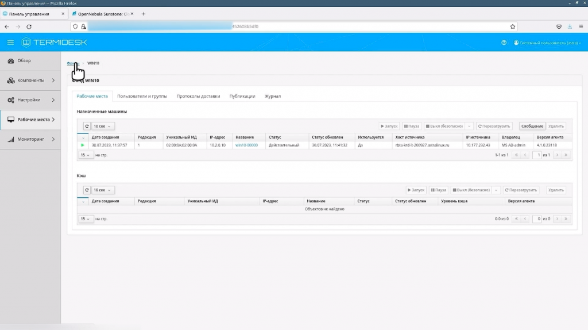Switch to OpenNebula Sunstone browser tab
The height and width of the screenshot is (330, 588).
click(x=103, y=14)
